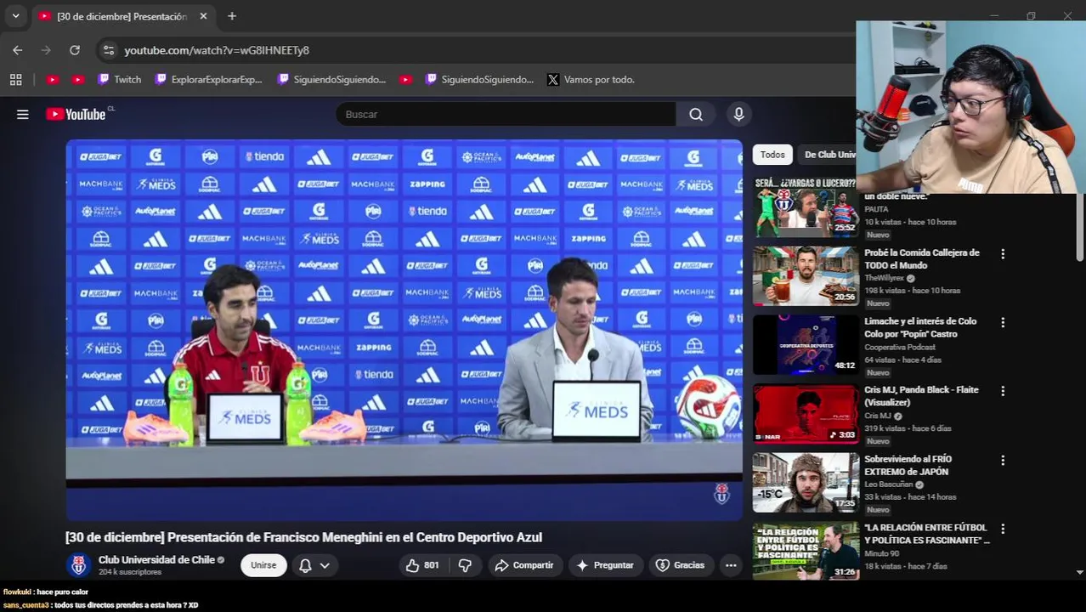Open the tab search dropdown arrow
1086x612 pixels.
coord(15,16)
